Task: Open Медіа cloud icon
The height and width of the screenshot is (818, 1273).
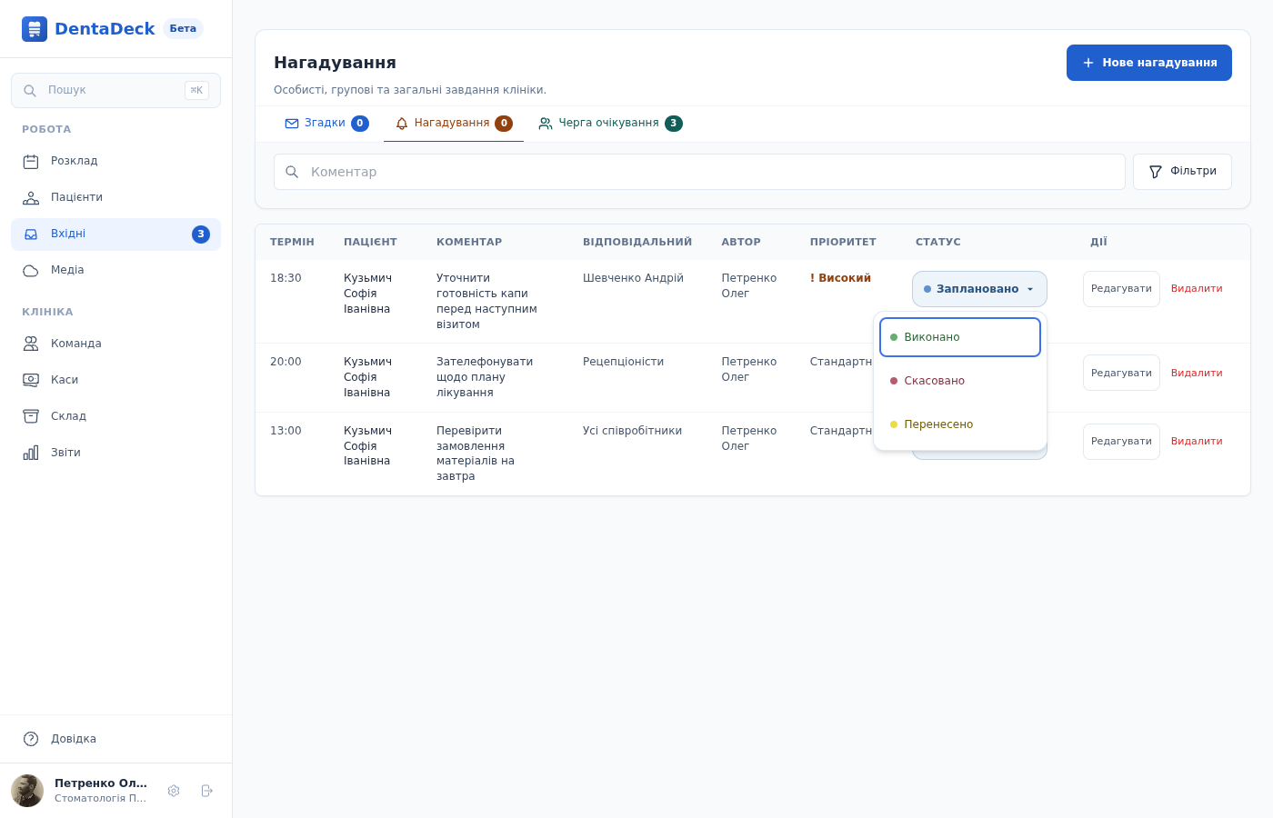Action: [x=31, y=270]
